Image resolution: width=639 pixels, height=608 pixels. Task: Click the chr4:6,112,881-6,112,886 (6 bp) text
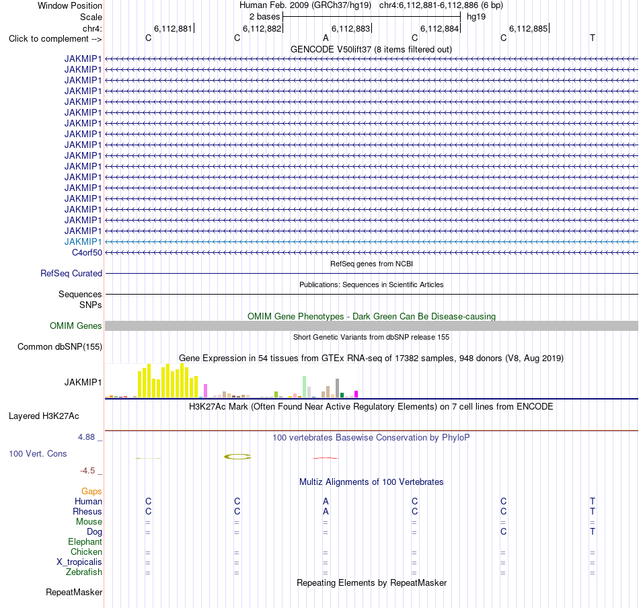[x=441, y=5]
